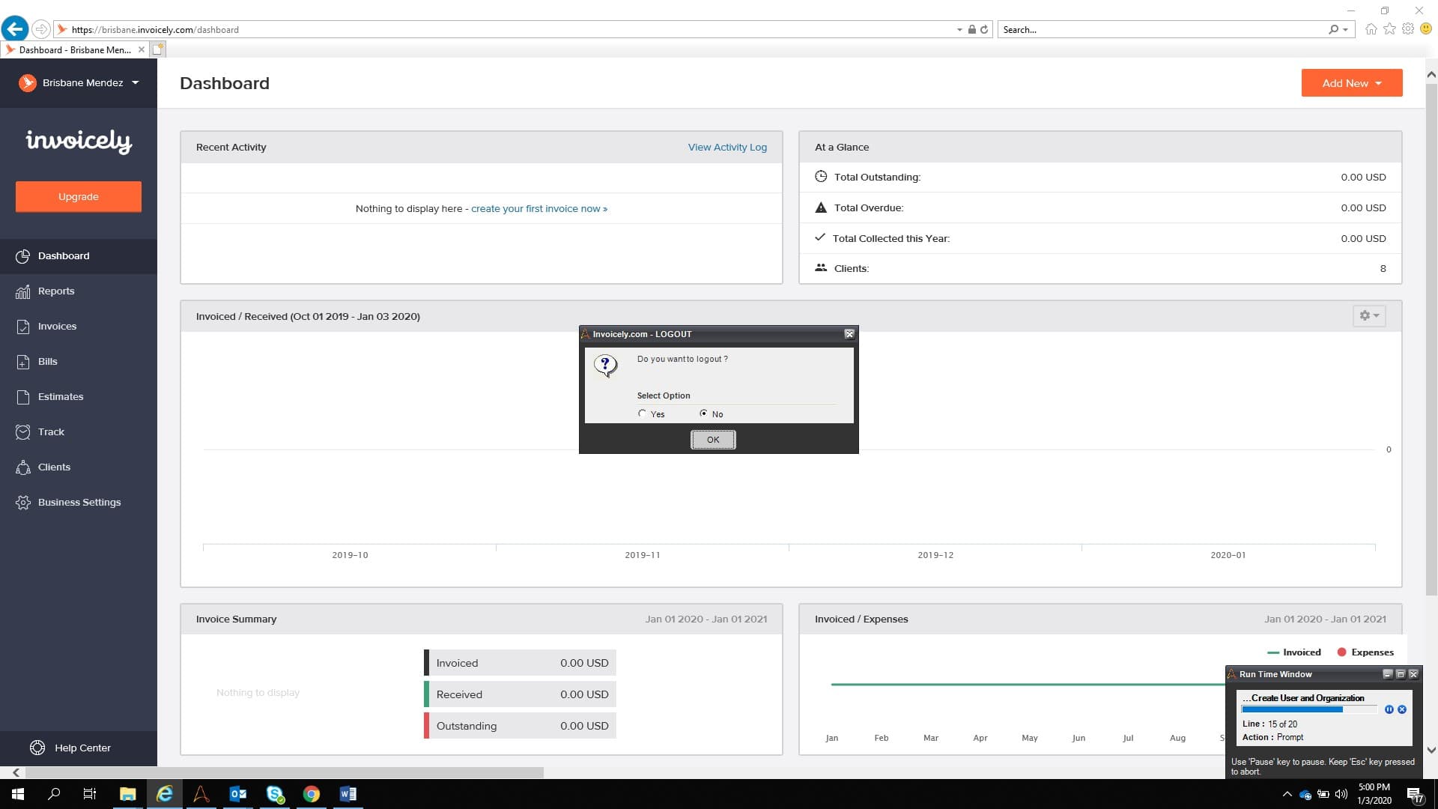Select the Dashboard - Brisbane Men... browser tab
The width and height of the screenshot is (1438, 809).
[x=75, y=50]
